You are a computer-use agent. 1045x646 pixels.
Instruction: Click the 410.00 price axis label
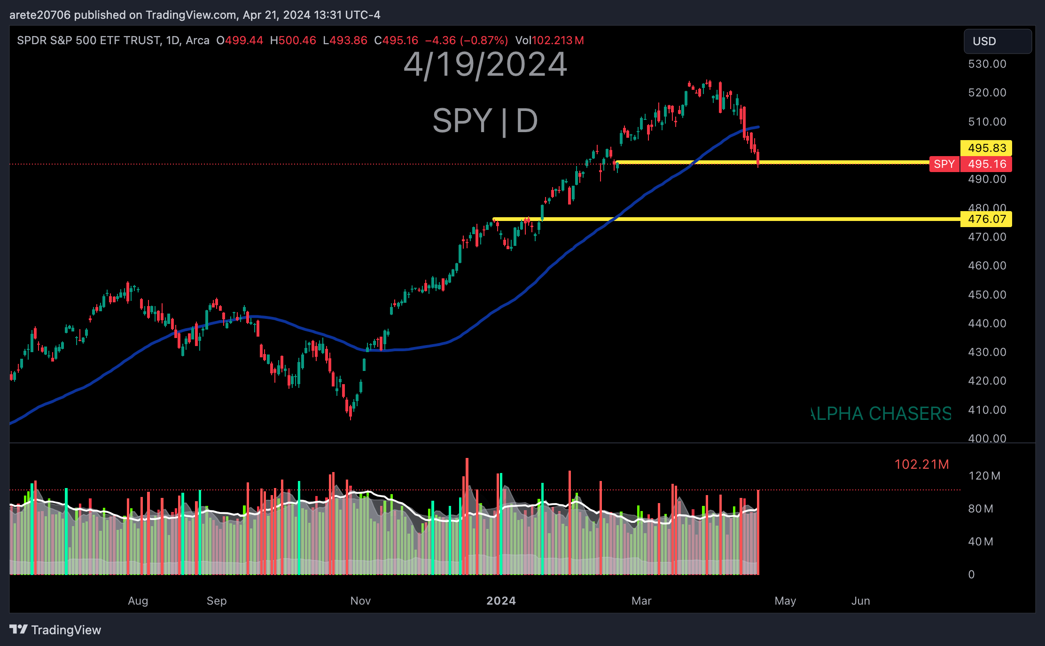987,410
